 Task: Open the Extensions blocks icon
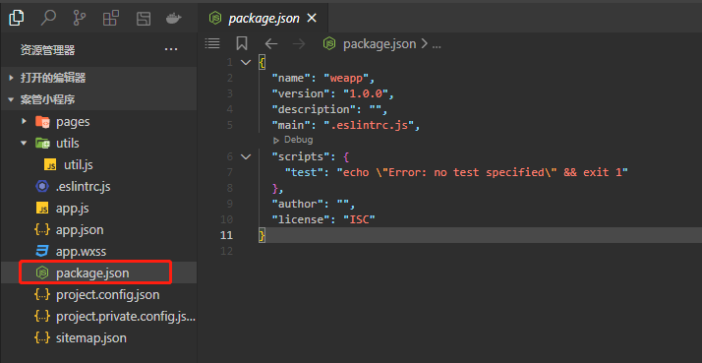pyautogui.click(x=110, y=19)
